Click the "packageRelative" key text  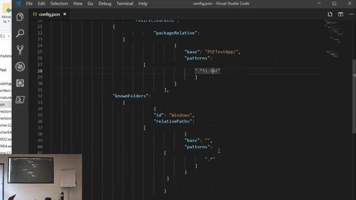coord(175,33)
